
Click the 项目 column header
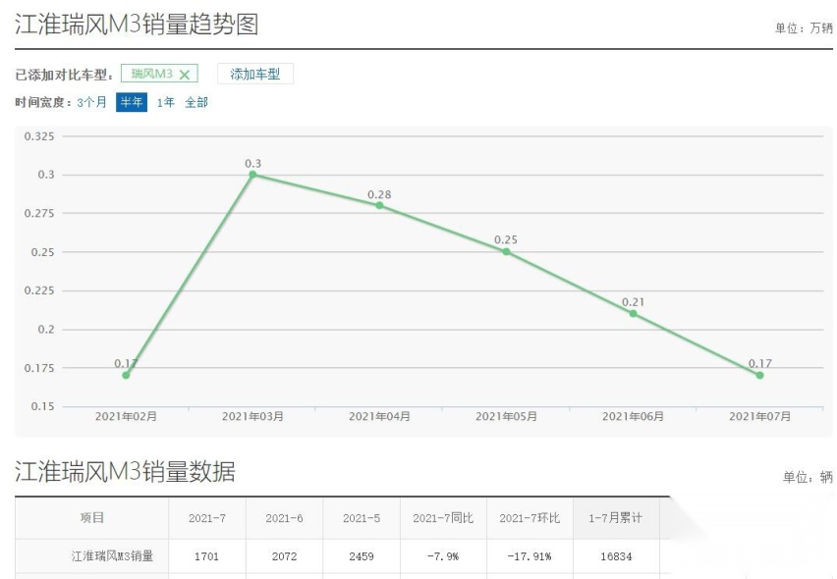pos(91,518)
